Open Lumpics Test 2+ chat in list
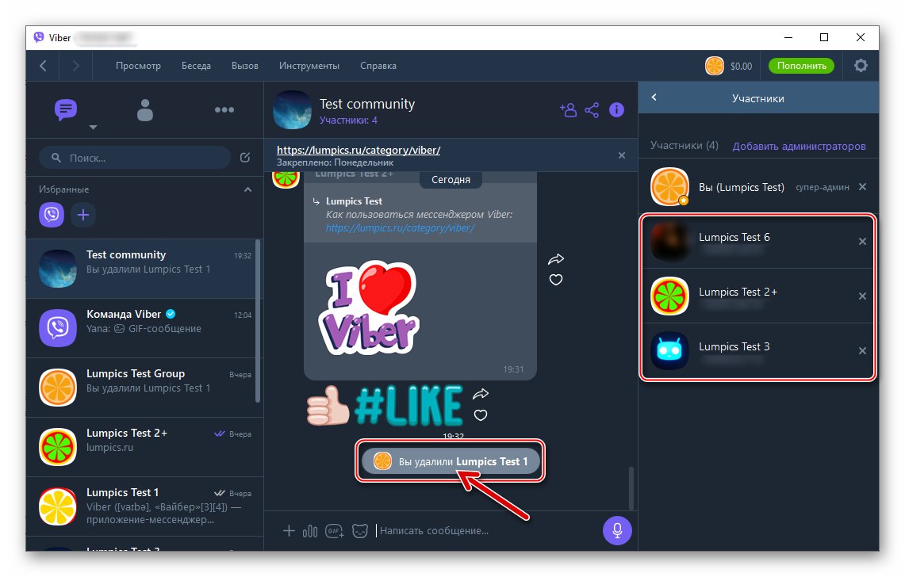 click(145, 447)
